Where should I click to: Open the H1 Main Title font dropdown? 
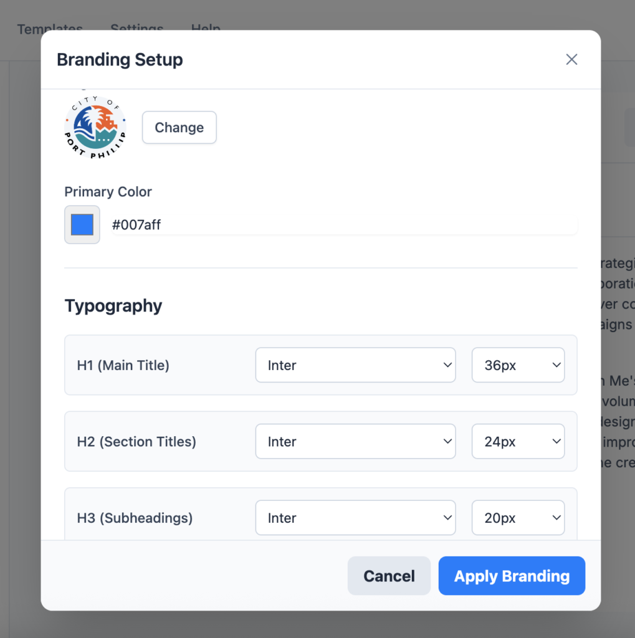(355, 365)
